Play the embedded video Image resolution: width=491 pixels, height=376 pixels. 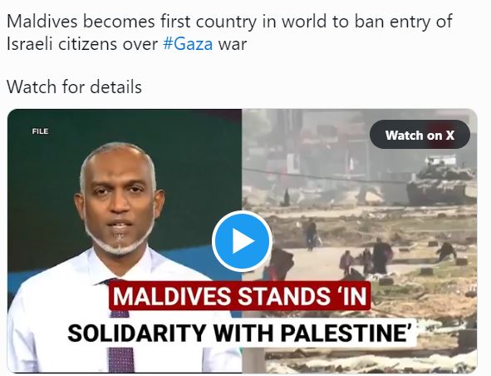pos(242,241)
